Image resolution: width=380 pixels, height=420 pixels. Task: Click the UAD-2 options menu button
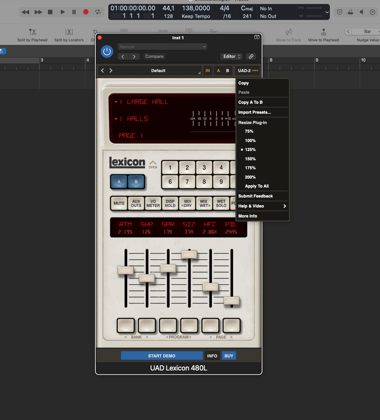click(248, 70)
